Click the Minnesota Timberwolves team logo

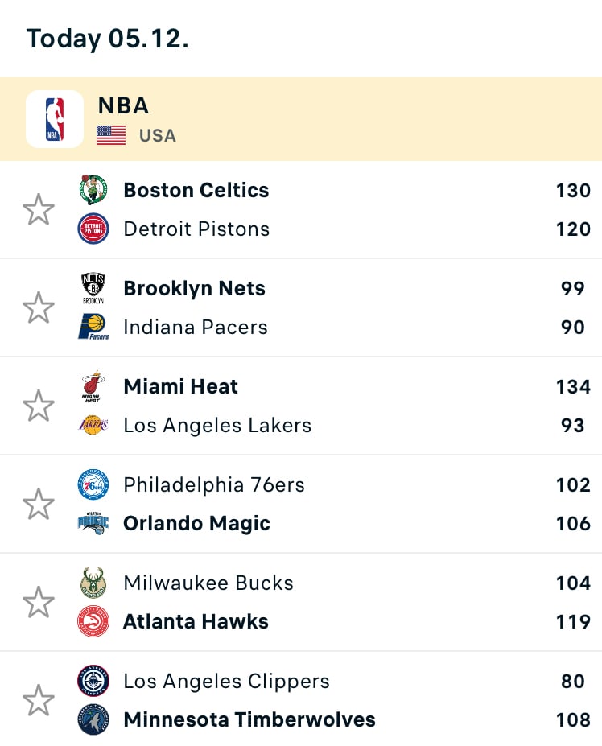point(93,719)
